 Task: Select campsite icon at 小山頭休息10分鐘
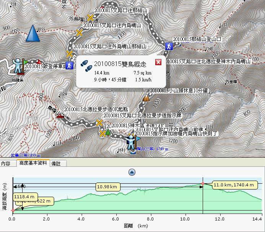pyautogui.click(x=146, y=98)
